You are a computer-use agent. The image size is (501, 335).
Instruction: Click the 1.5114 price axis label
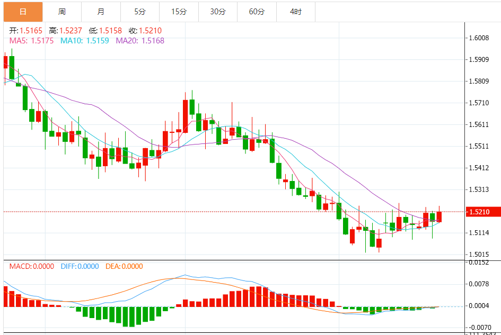[x=479, y=233]
